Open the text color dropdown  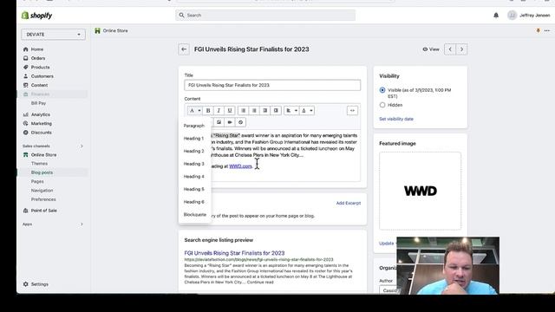pos(307,110)
